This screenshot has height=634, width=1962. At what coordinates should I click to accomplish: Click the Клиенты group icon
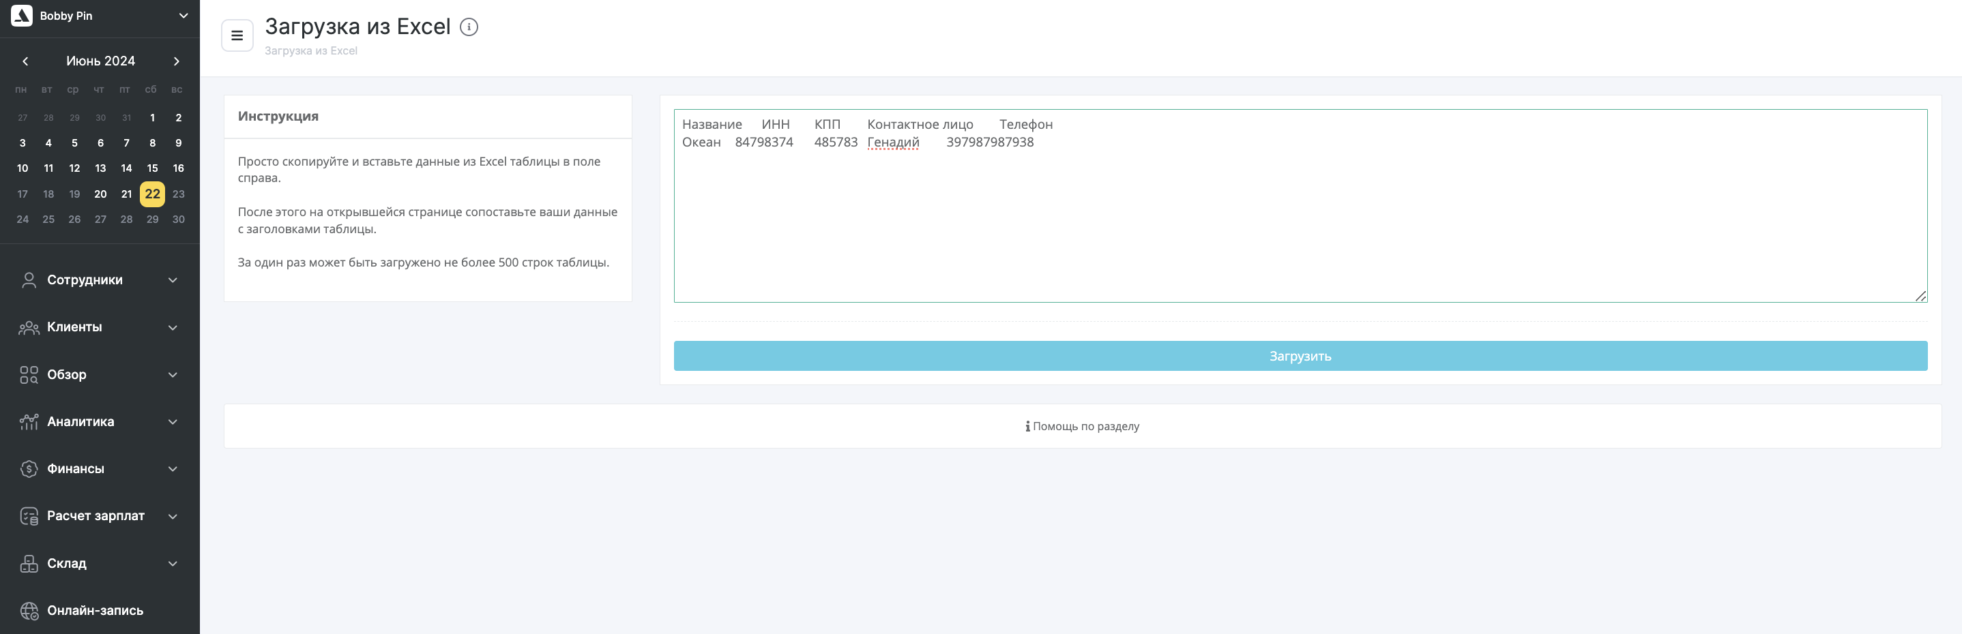[x=29, y=327]
